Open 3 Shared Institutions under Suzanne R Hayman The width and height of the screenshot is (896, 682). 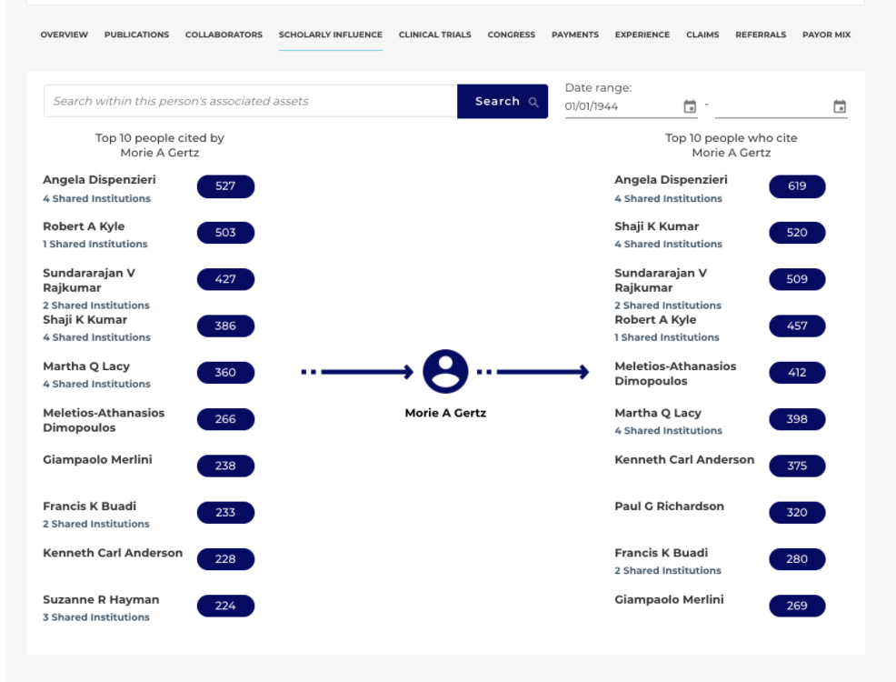coord(96,617)
